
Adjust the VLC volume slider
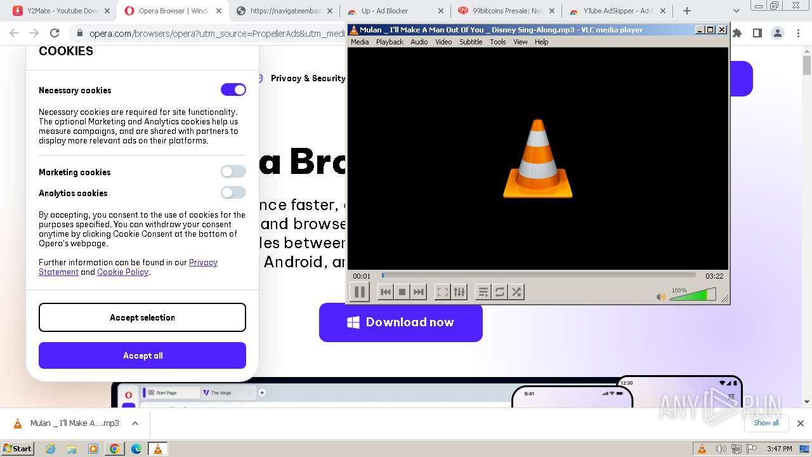693,295
